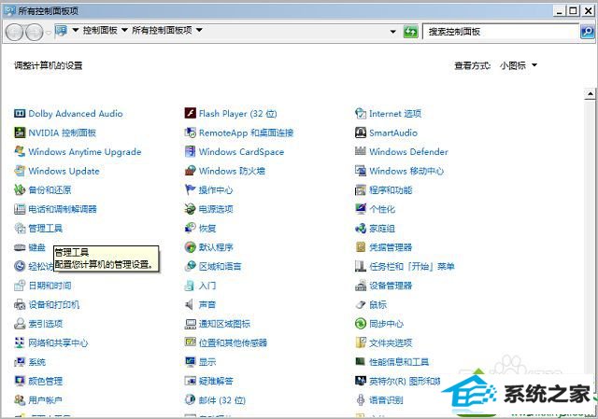Open the 操作中心 flag icon
This screenshot has height=419, width=598.
coord(190,189)
